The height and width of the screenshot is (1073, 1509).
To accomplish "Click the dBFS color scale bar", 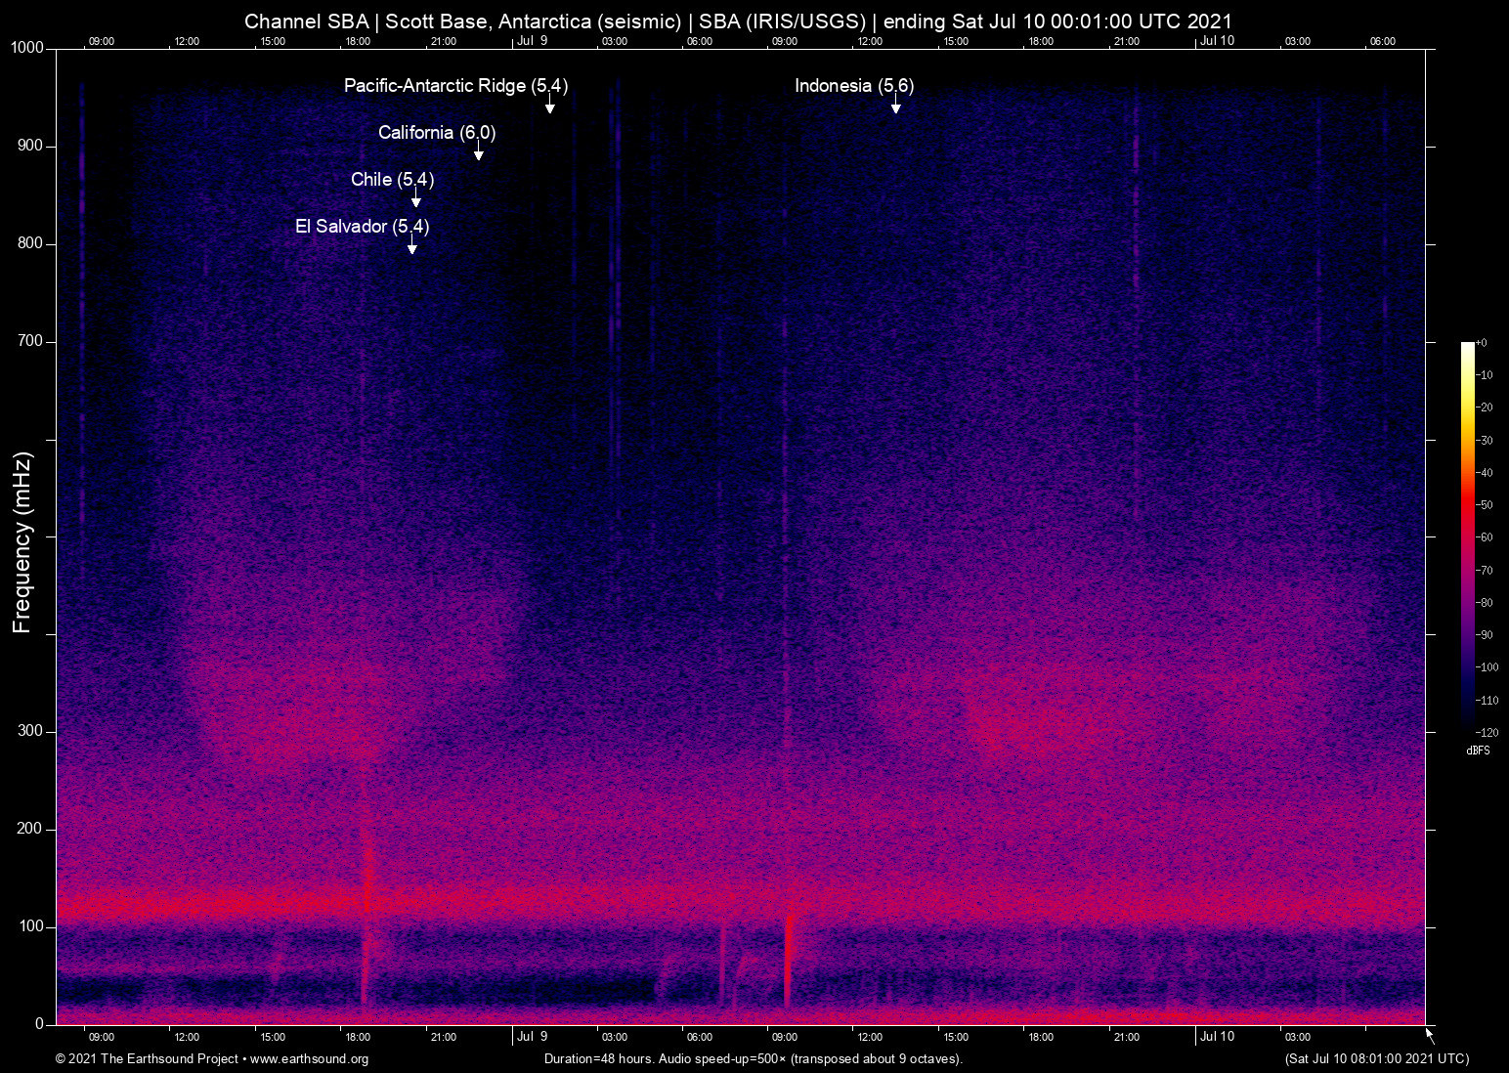I will (x=1467, y=536).
